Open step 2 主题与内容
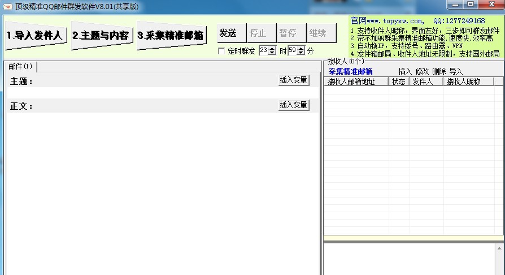The image size is (505, 275). (102, 36)
